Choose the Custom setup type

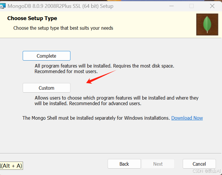coord(47,88)
